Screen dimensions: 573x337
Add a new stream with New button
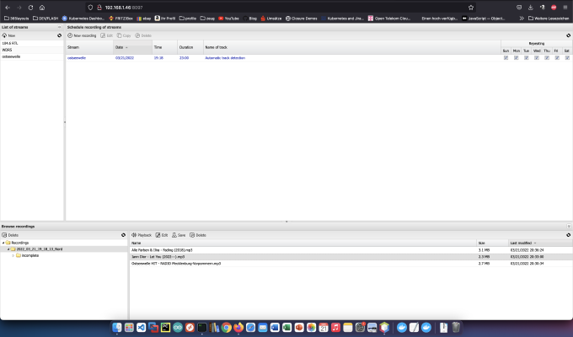click(8, 35)
